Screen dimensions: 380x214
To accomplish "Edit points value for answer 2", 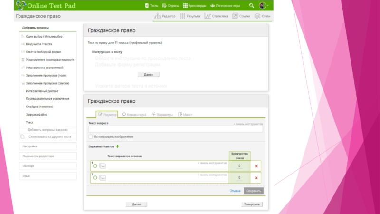I will click(x=239, y=178).
